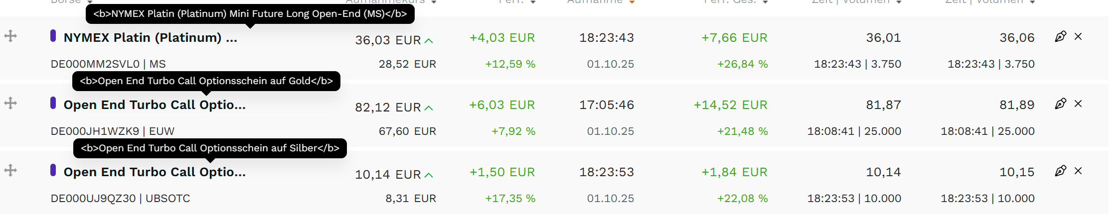Sort by Aufnahme column orange arrow
The image size is (1116, 217).
(x=632, y=2)
